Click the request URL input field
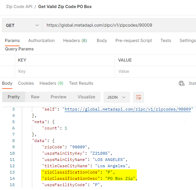This screenshot has height=190, width=196. click(x=119, y=25)
